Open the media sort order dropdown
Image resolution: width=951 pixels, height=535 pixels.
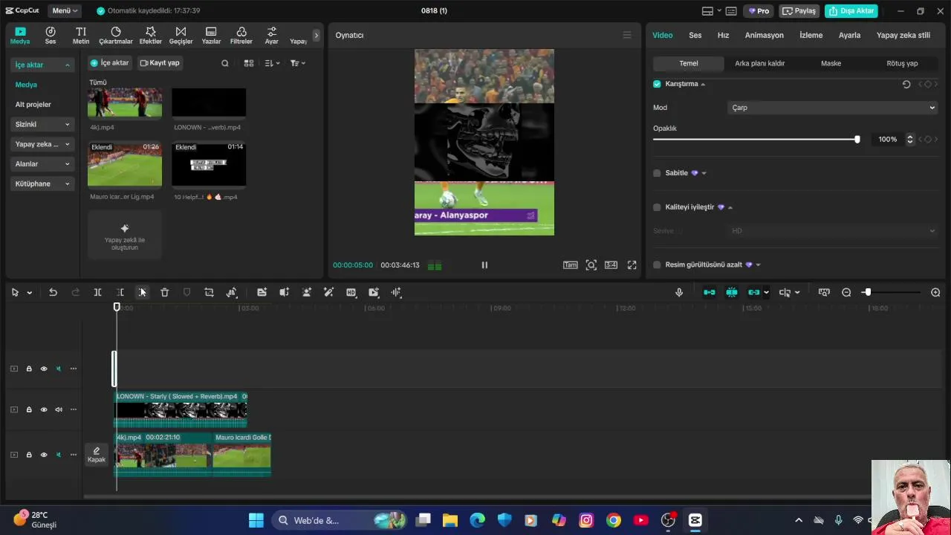pyautogui.click(x=273, y=63)
